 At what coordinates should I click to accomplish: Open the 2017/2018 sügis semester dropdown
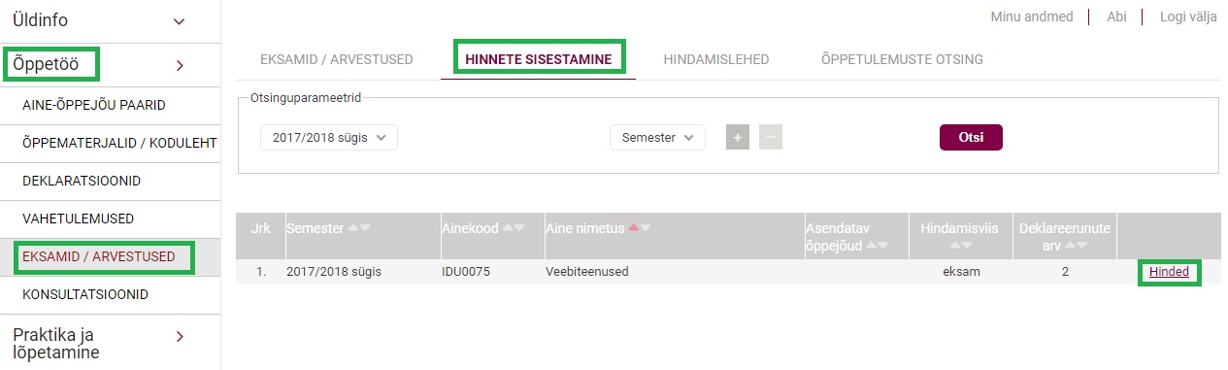(329, 138)
